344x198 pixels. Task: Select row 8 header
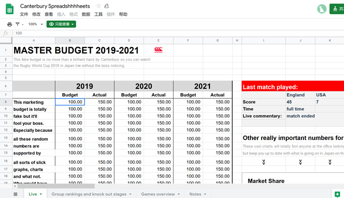click(6, 102)
